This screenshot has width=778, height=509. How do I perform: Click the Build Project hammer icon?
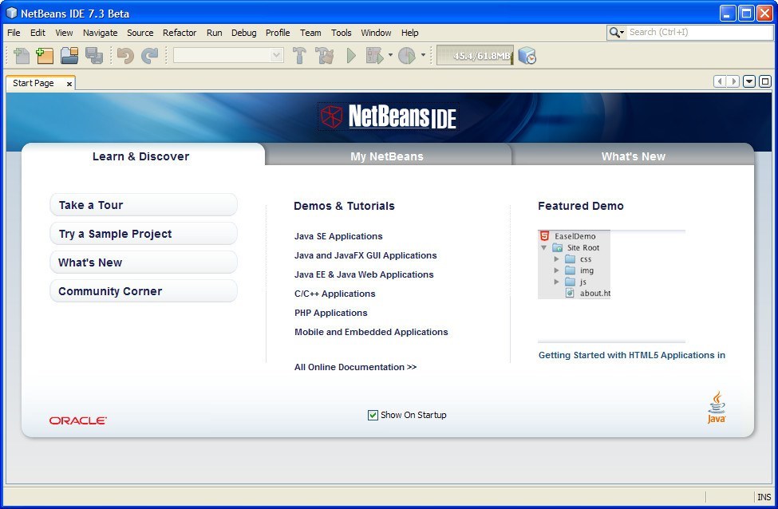(299, 56)
